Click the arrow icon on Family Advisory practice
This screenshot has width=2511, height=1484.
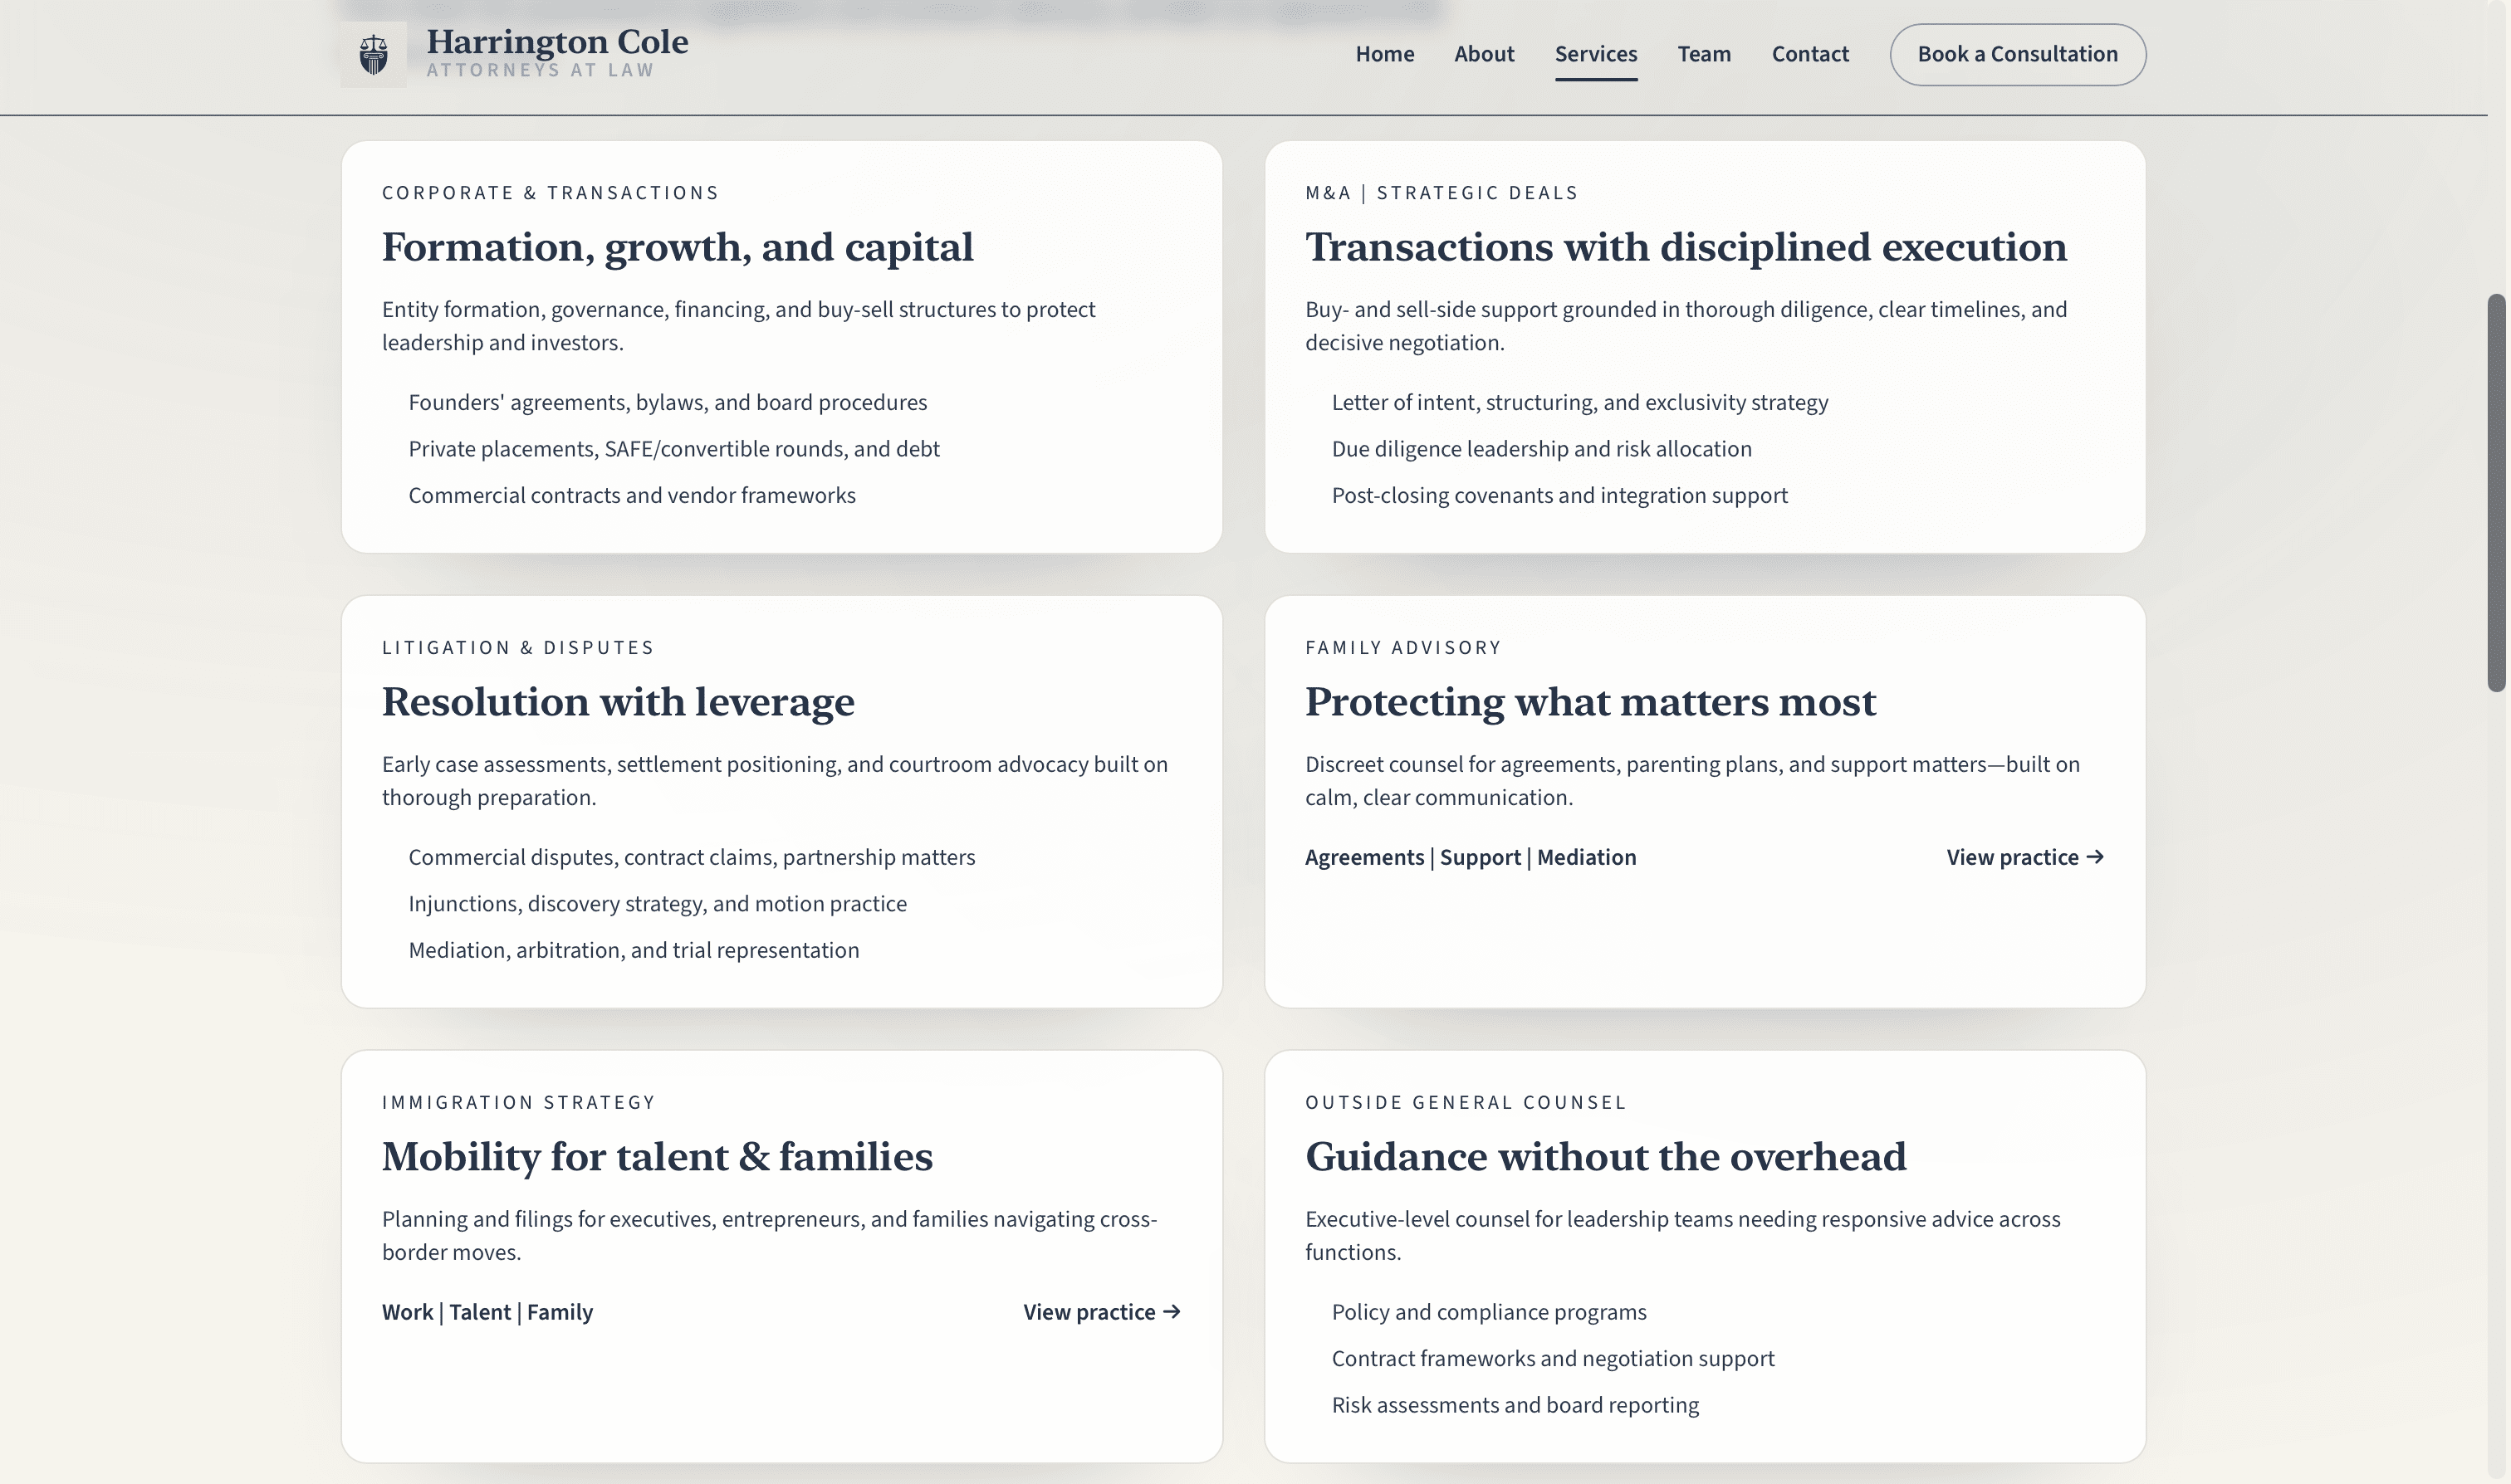[2097, 857]
